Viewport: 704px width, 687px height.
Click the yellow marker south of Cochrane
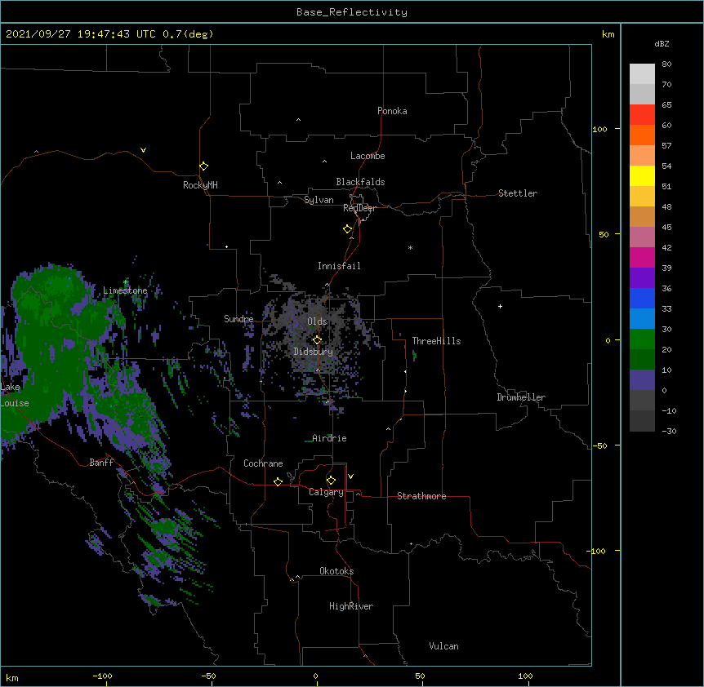[x=278, y=481]
